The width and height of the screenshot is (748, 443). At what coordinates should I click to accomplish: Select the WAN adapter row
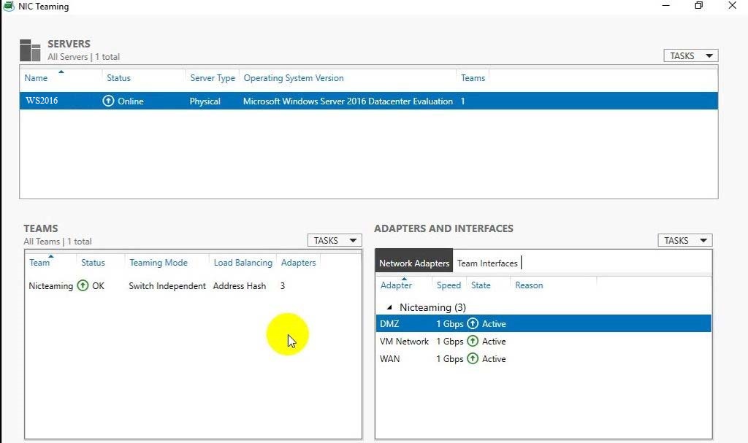click(x=543, y=358)
